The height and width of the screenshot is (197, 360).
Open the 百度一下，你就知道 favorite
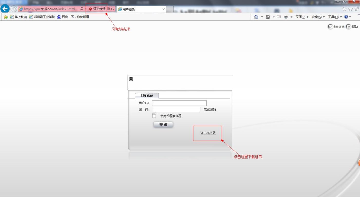[x=73, y=17]
